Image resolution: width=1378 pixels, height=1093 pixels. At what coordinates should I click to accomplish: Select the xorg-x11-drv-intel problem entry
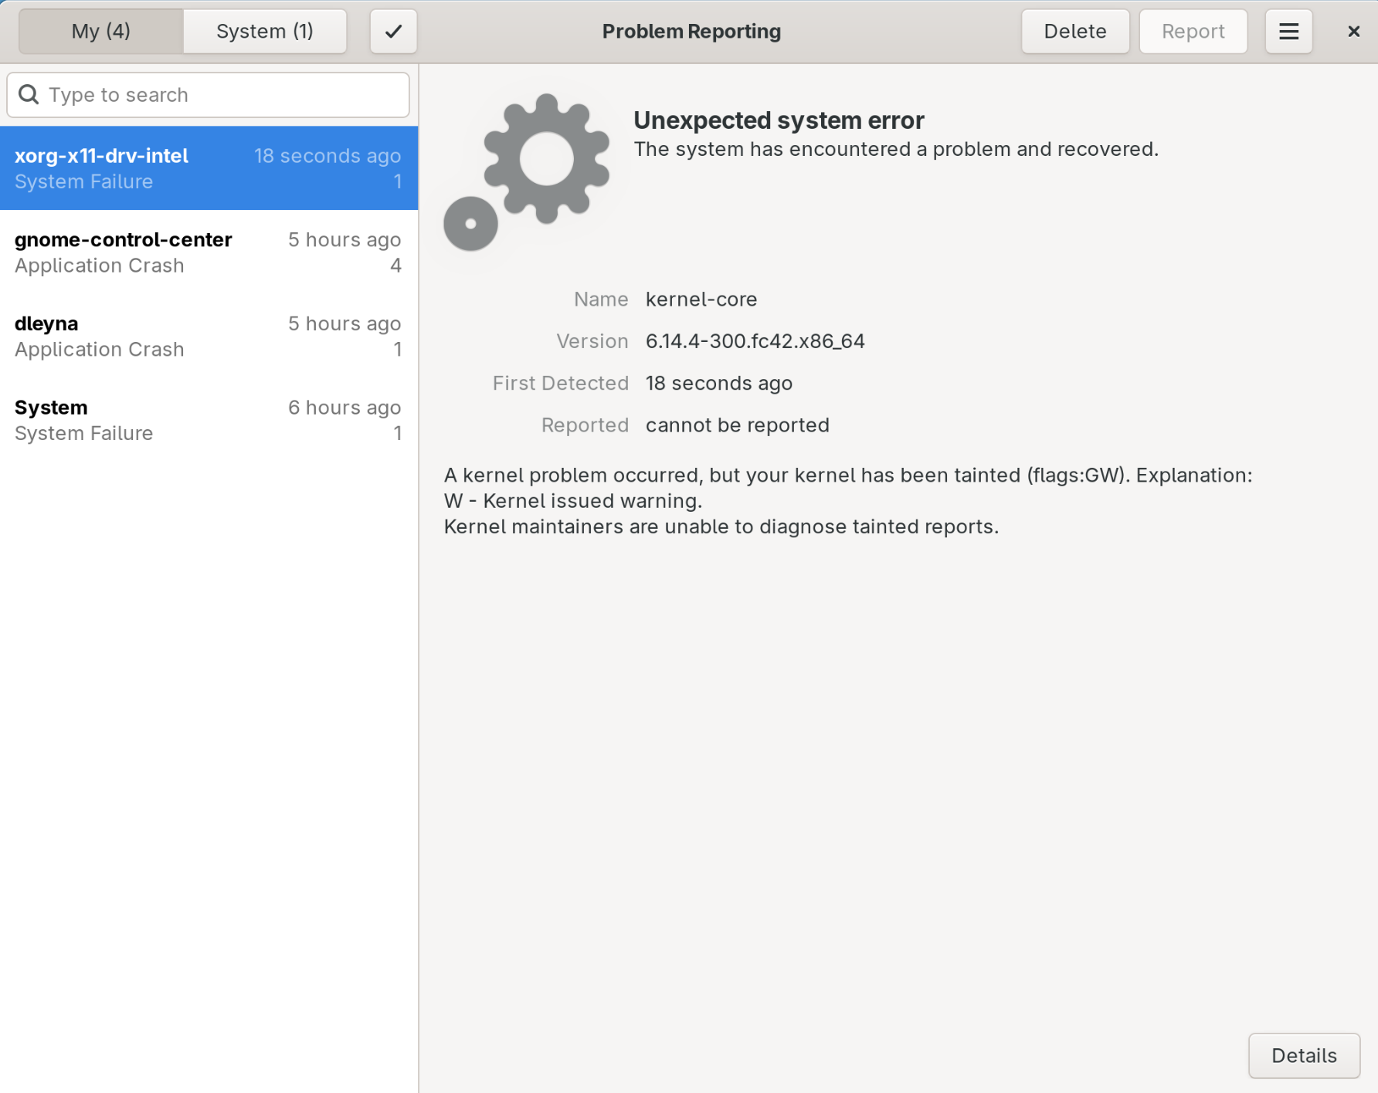[x=209, y=168]
